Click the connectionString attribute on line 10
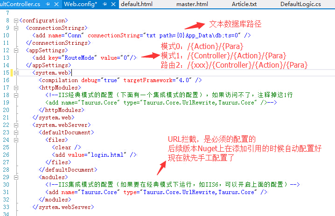The height and width of the screenshot is (216, 335). [114, 35]
